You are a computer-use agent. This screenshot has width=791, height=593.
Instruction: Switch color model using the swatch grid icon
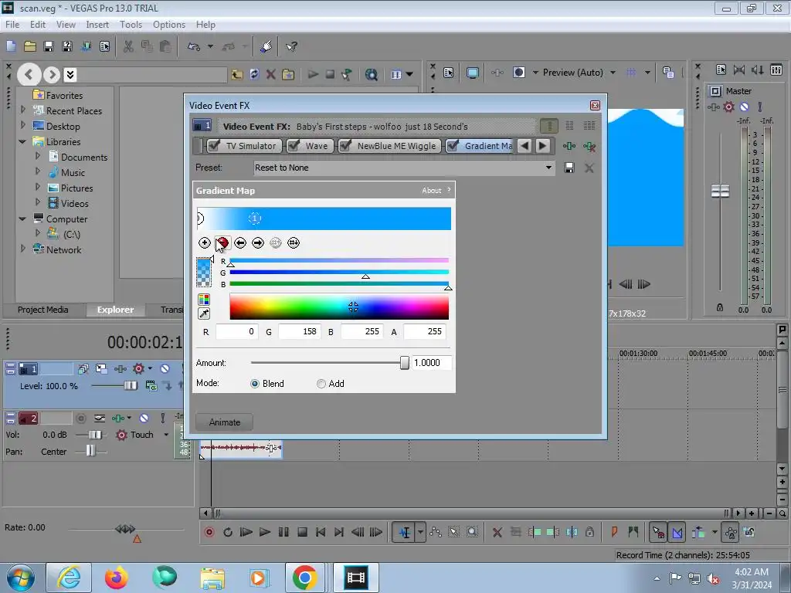click(204, 300)
